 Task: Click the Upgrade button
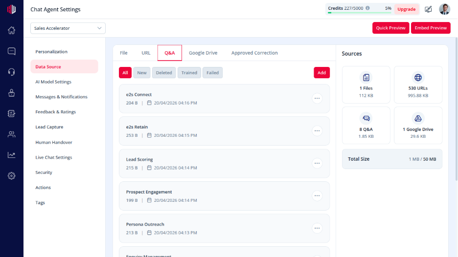(406, 9)
